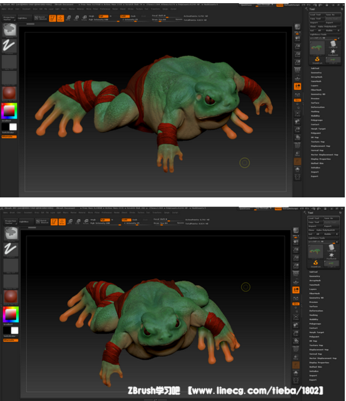Click BPR icon atop right shelf, bottom screenshot
The height and width of the screenshot is (401, 346).
coord(296,231)
